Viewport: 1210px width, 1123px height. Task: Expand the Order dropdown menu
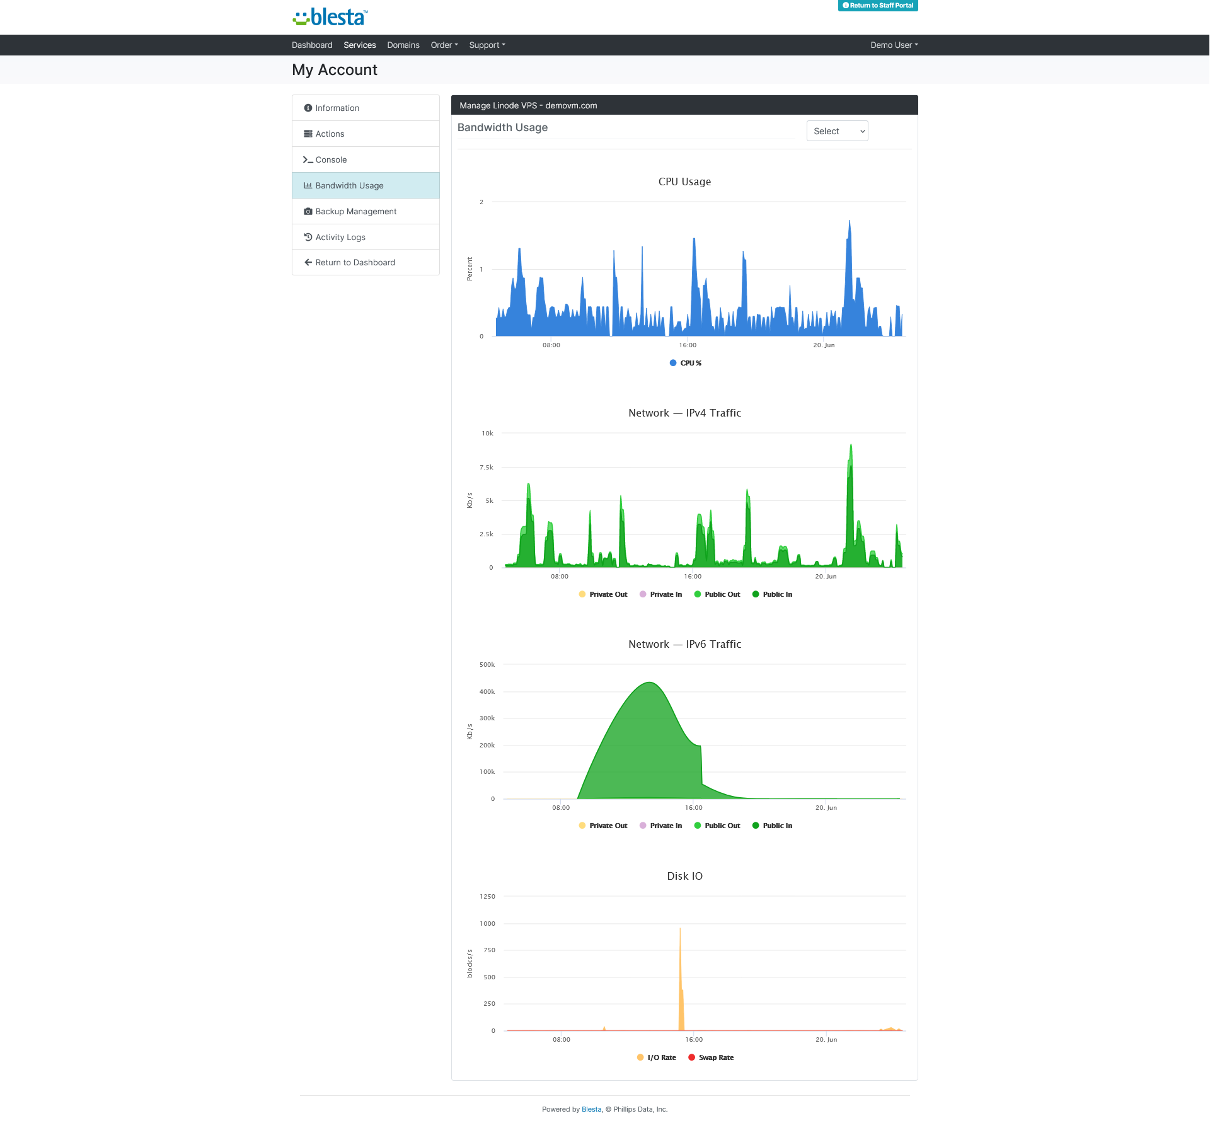[444, 45]
